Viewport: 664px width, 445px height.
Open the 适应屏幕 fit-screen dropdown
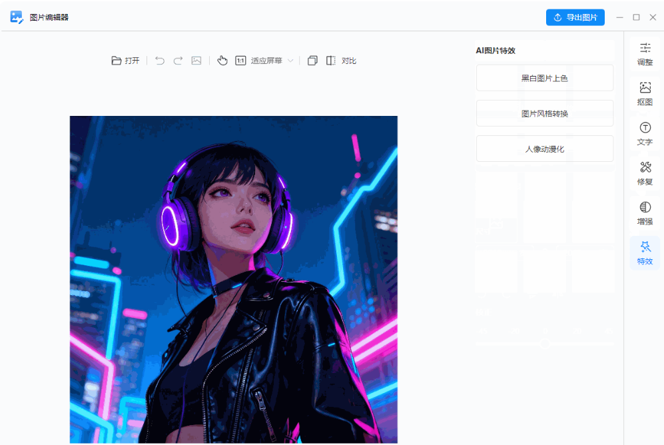[272, 60]
